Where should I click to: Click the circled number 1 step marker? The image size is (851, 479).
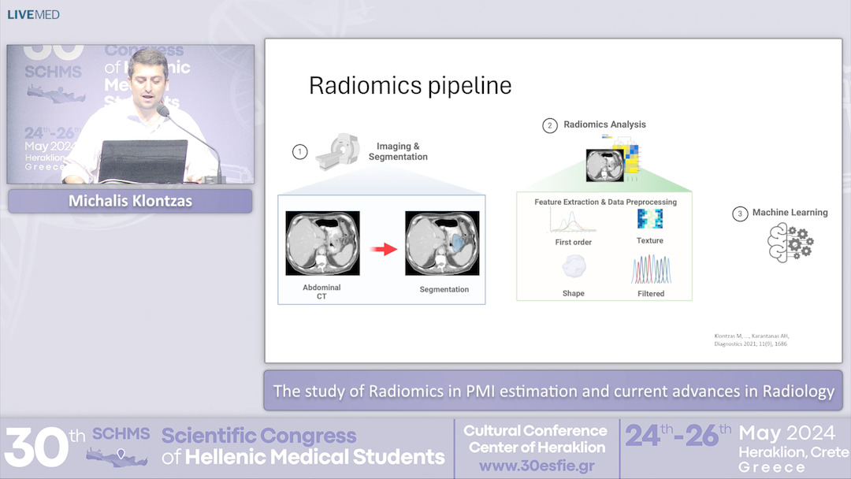(x=299, y=152)
